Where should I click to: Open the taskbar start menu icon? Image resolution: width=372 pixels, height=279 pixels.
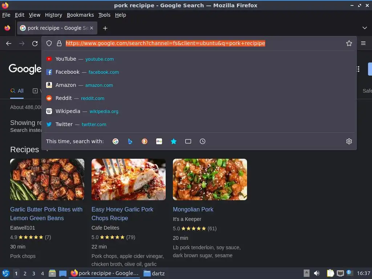tap(6, 273)
